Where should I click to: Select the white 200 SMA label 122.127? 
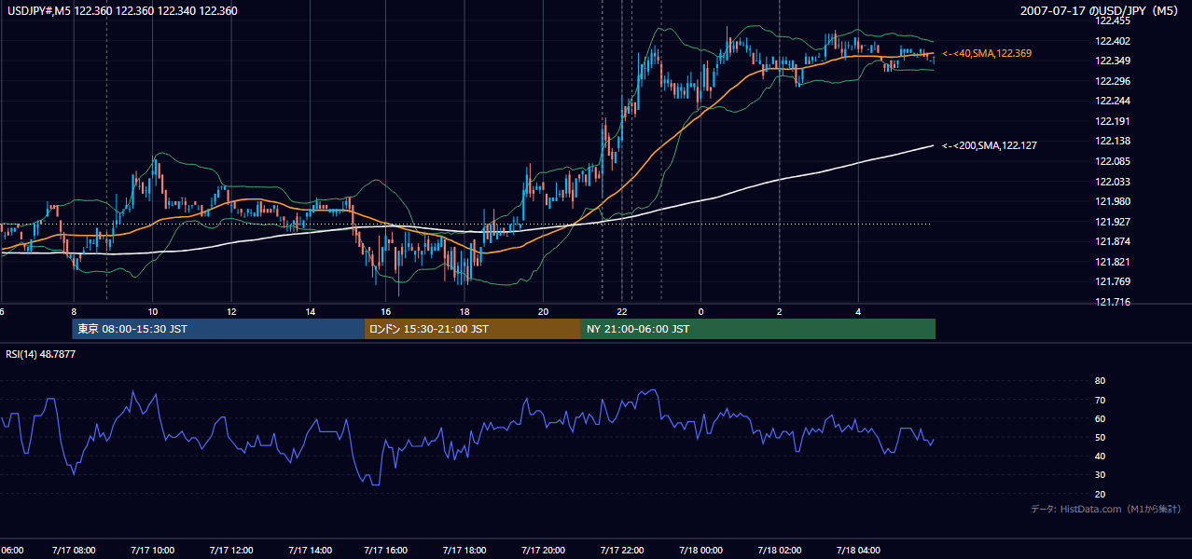990,145
